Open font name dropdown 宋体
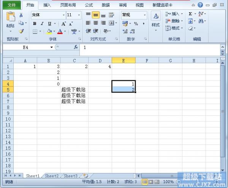 64,15
